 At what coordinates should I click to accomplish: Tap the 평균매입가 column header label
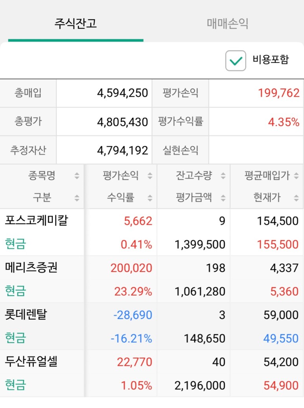click(267, 175)
